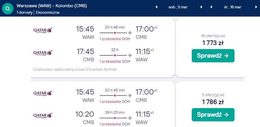Click the green search magnifier icon
Image resolution: width=260 pixels, height=127 pixels.
click(8, 9)
